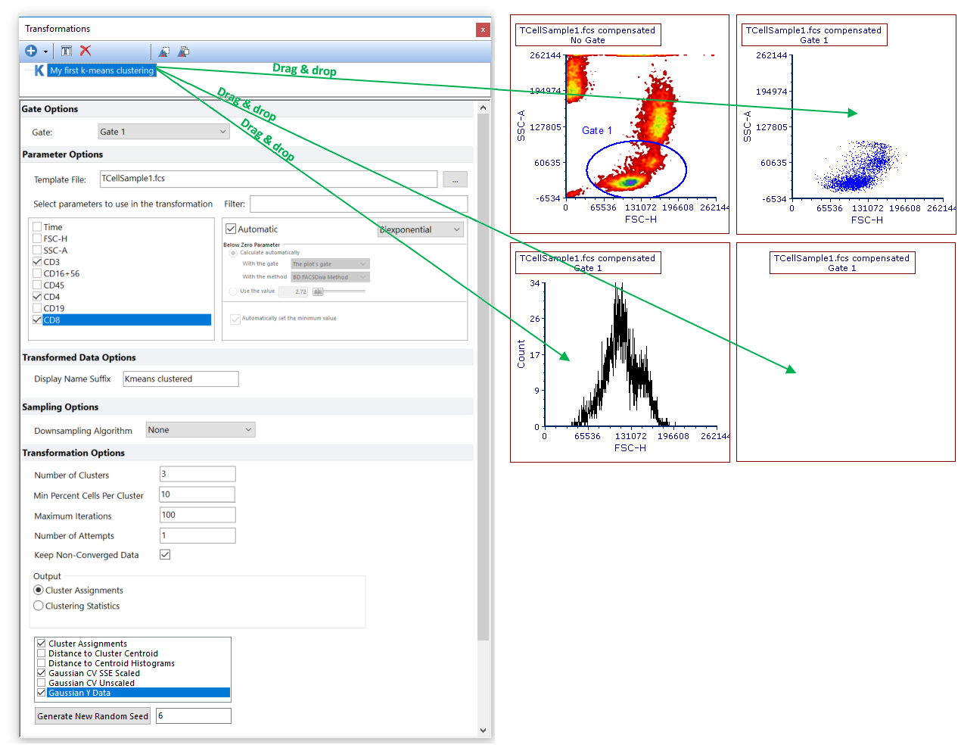Click the FSC-H histogram plot title

[588, 263]
